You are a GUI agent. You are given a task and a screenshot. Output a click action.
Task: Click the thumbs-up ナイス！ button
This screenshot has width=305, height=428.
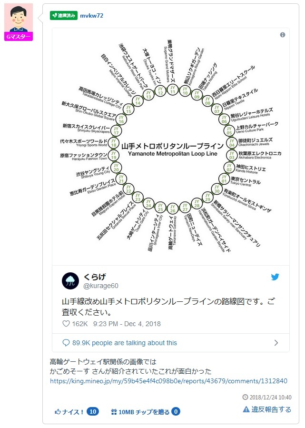(x=69, y=412)
